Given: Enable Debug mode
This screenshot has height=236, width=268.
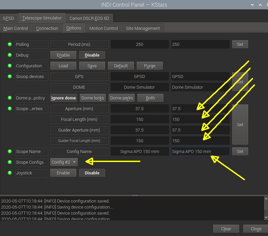Looking at the screenshot, I should point(63,55).
